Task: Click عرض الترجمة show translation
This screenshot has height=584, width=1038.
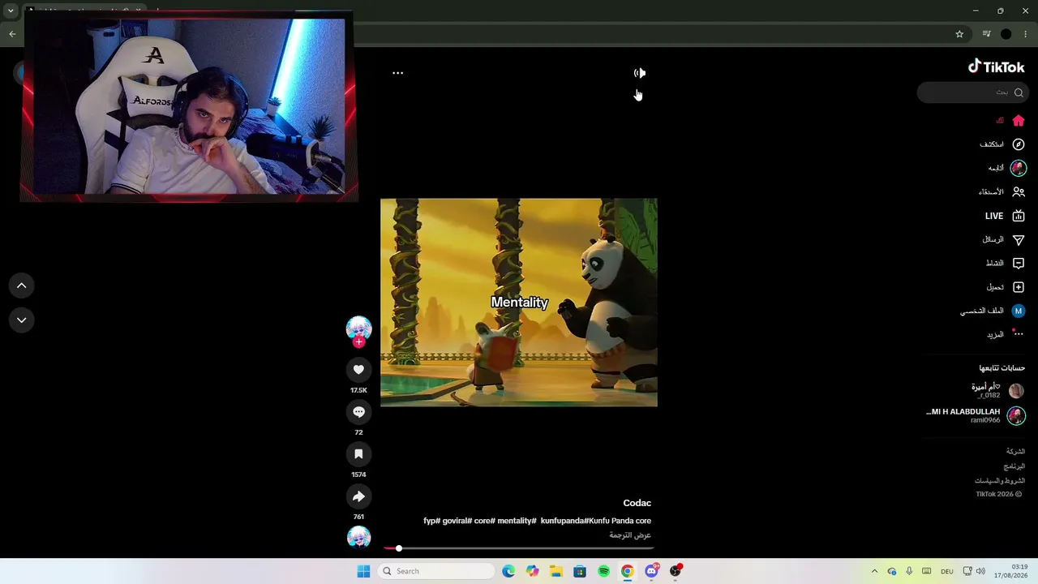Action: tap(630, 535)
